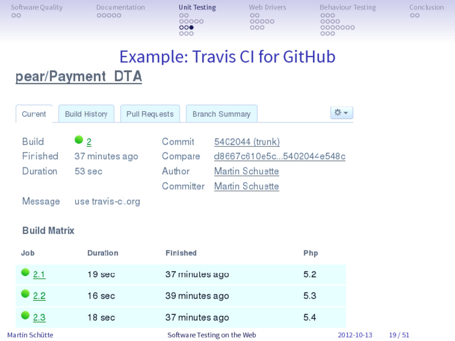Jump to the Web Drivers section

coord(267,7)
